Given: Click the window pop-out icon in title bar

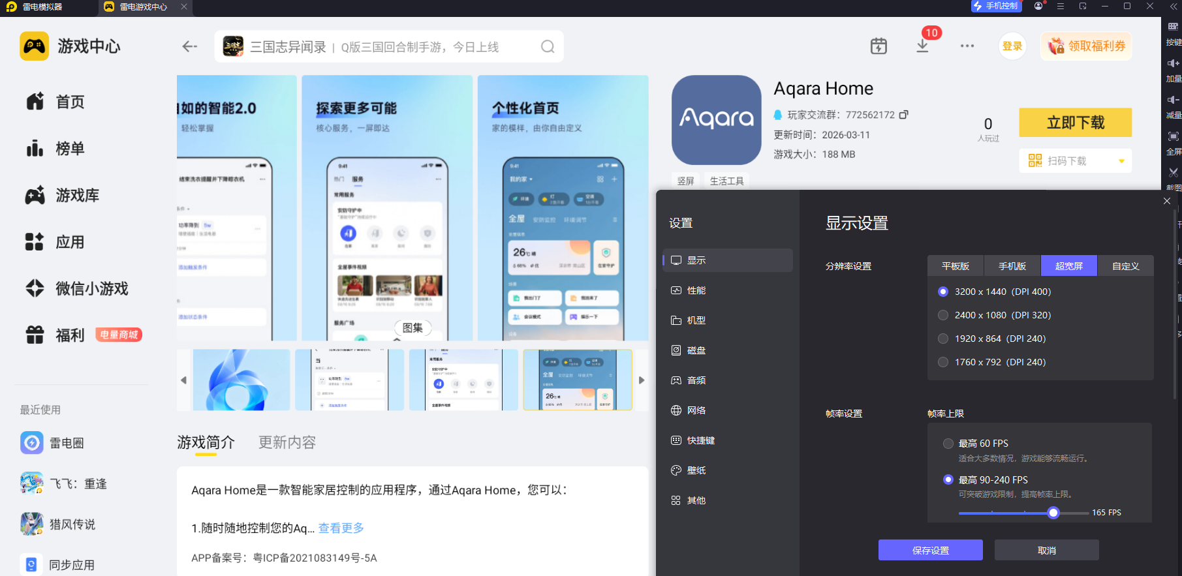Looking at the screenshot, I should click(x=1083, y=6).
